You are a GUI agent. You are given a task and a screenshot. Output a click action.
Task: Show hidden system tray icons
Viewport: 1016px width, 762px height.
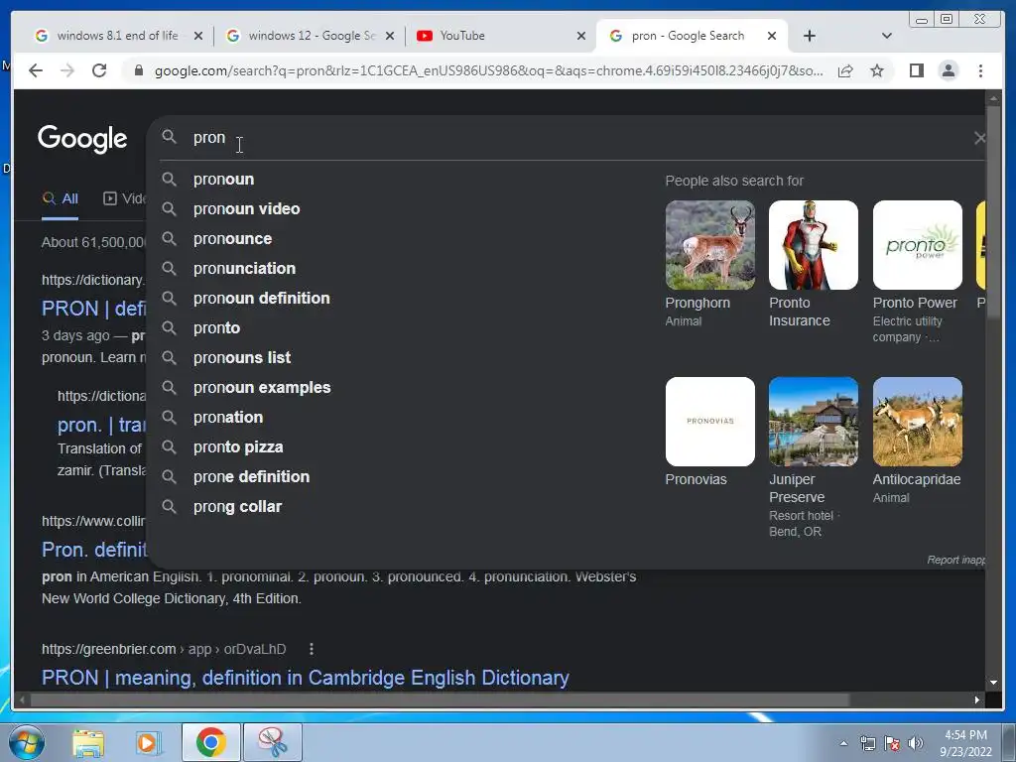click(x=843, y=743)
